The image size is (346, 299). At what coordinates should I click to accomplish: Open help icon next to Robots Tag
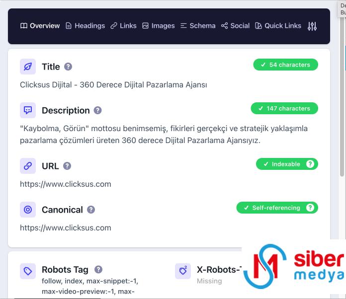coord(98,270)
